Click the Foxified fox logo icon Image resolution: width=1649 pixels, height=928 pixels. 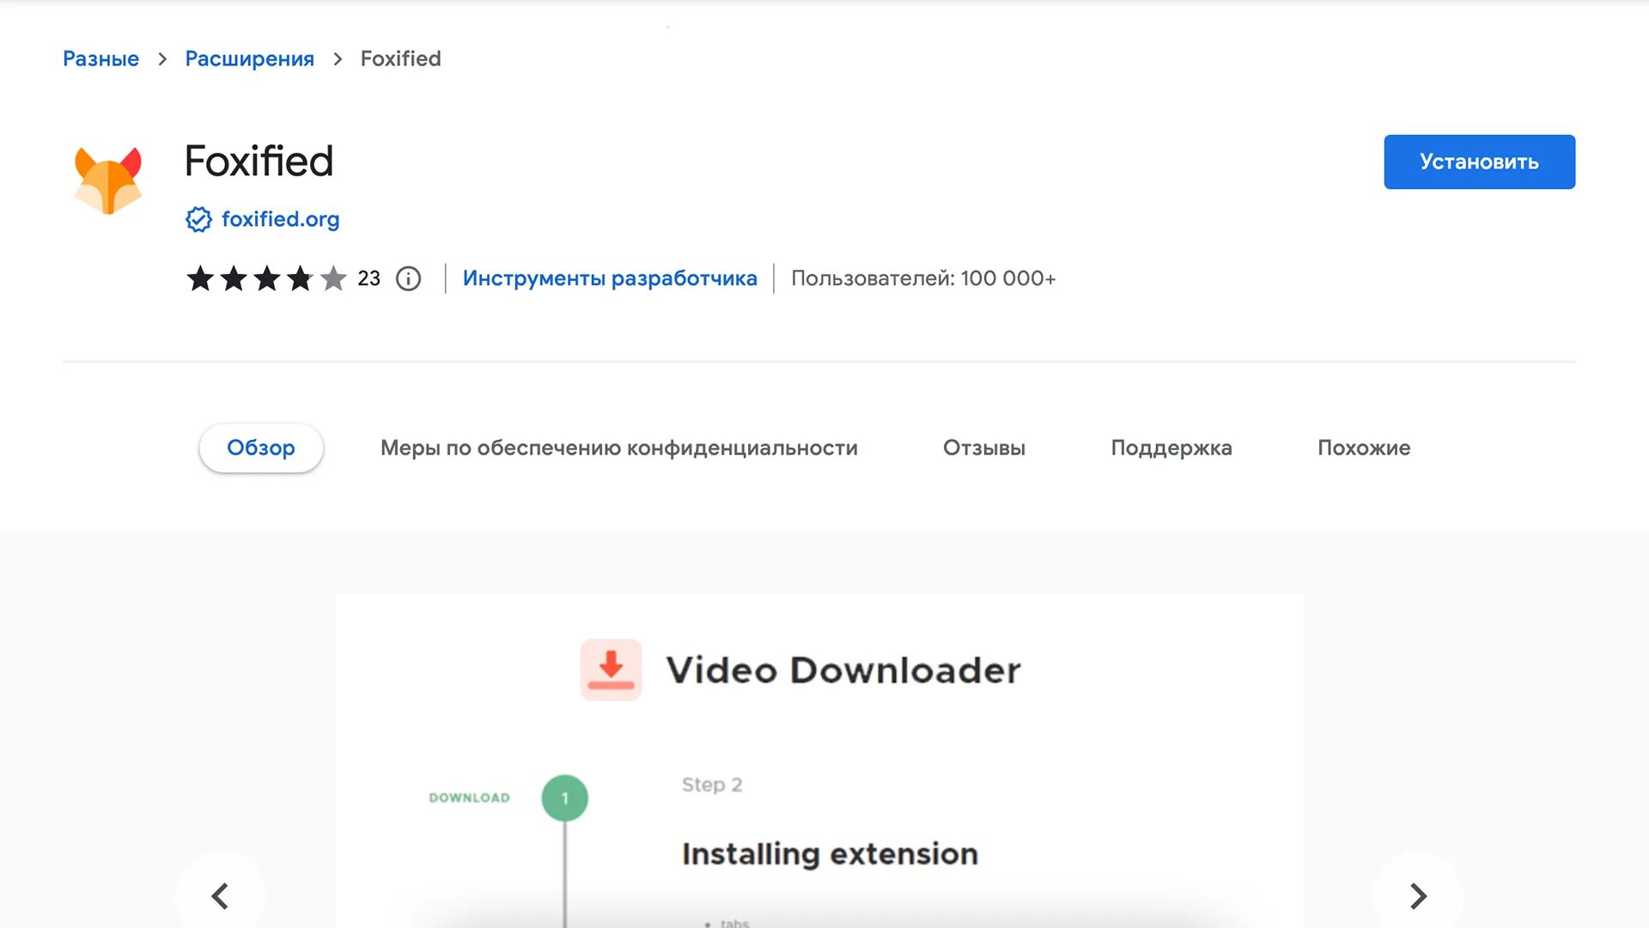(108, 180)
